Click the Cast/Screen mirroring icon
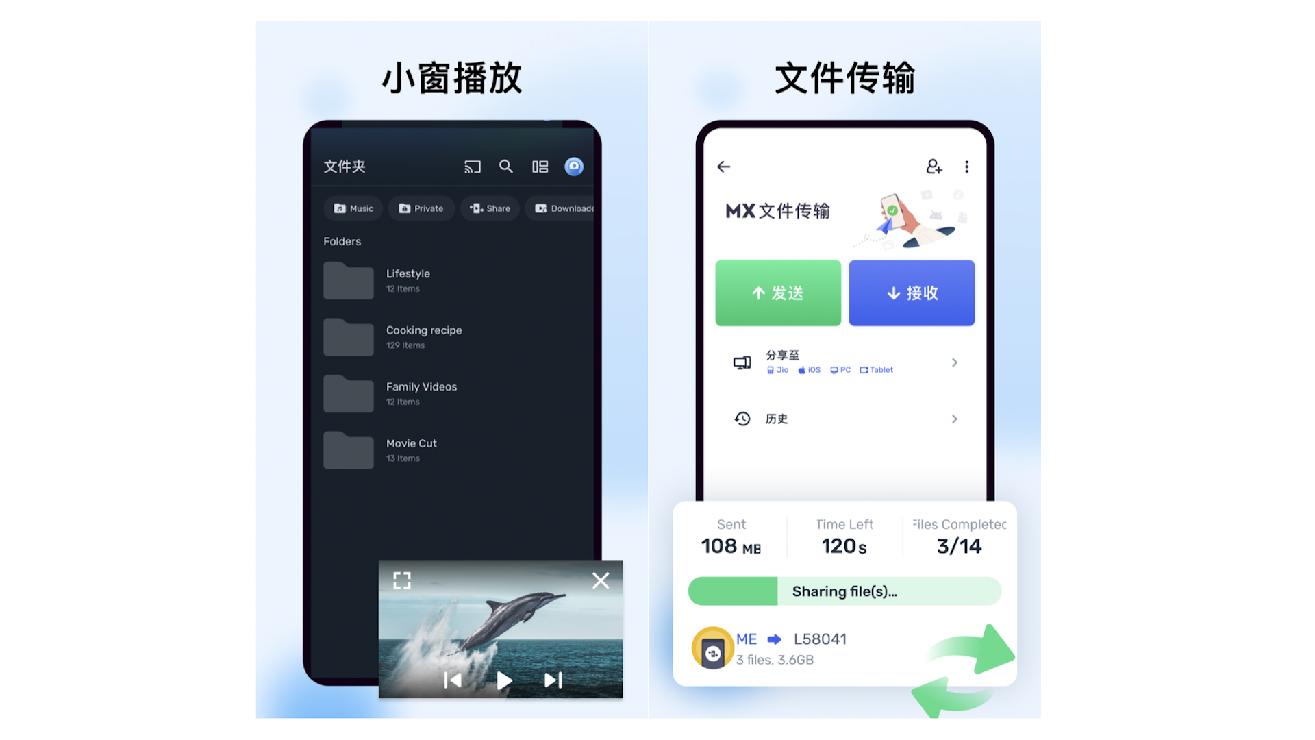The height and width of the screenshot is (740, 1315). point(471,165)
